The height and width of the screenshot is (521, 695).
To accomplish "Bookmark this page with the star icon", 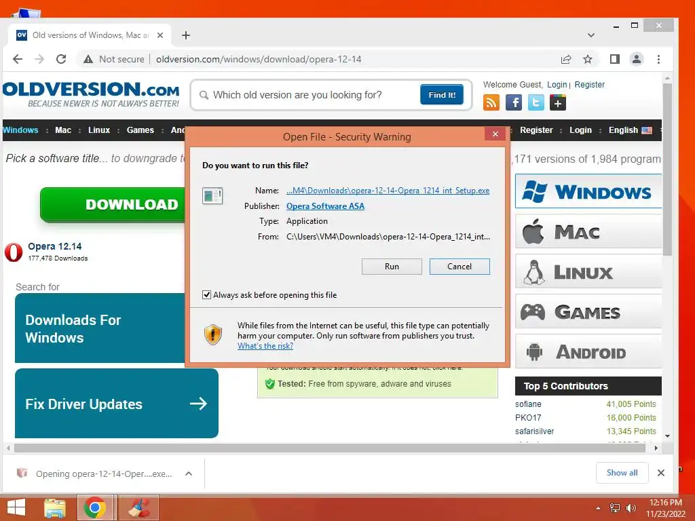I will (588, 59).
